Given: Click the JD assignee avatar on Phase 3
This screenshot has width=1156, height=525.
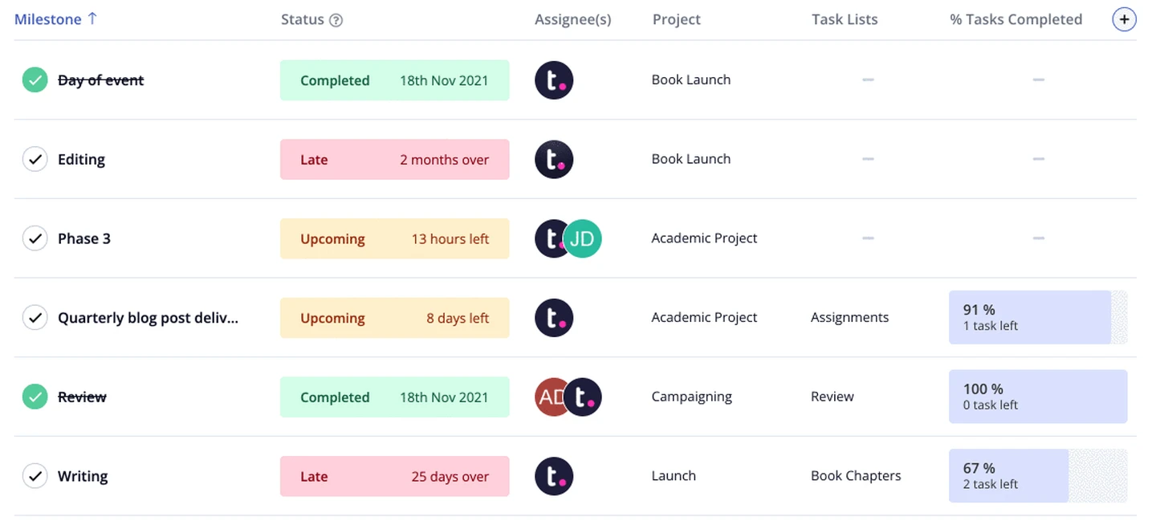Looking at the screenshot, I should [x=582, y=238].
